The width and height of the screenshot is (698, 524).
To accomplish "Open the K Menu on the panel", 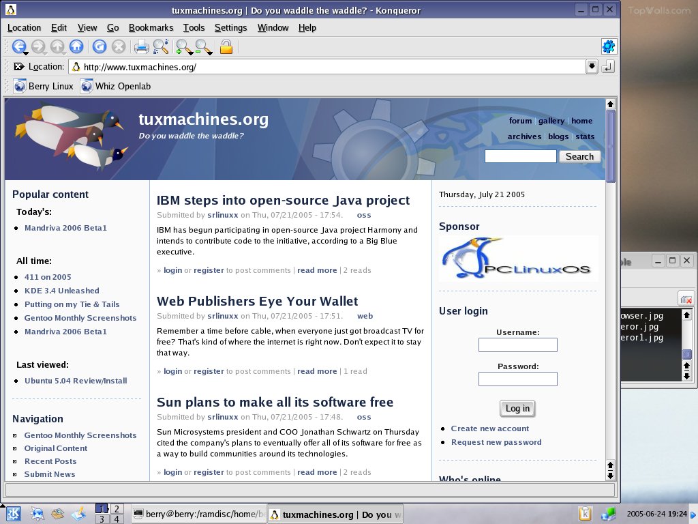I will (12, 514).
